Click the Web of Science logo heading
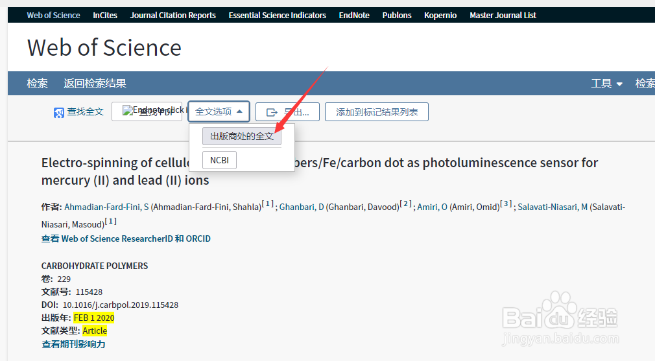Viewport: 655px width, 361px height. point(104,47)
